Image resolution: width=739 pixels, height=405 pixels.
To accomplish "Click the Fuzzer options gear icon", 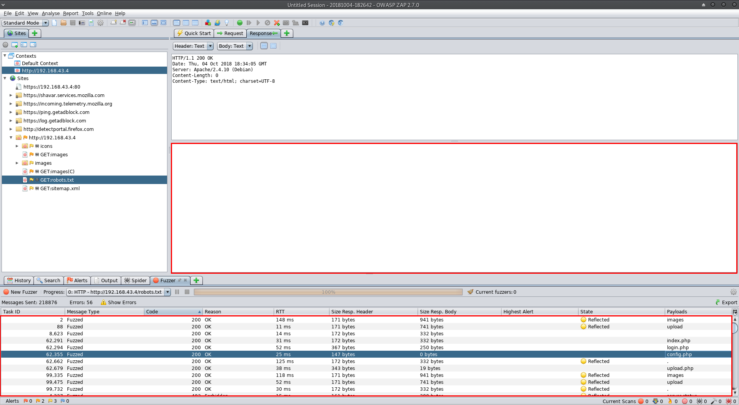I will [x=733, y=292].
